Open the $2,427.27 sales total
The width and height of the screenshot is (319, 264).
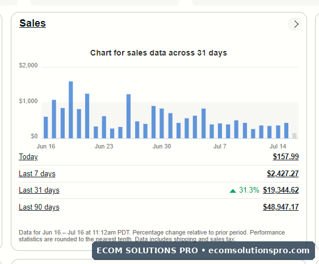pyautogui.click(x=283, y=173)
